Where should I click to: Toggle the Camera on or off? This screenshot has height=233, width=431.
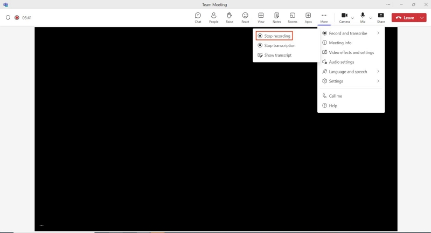(344, 18)
